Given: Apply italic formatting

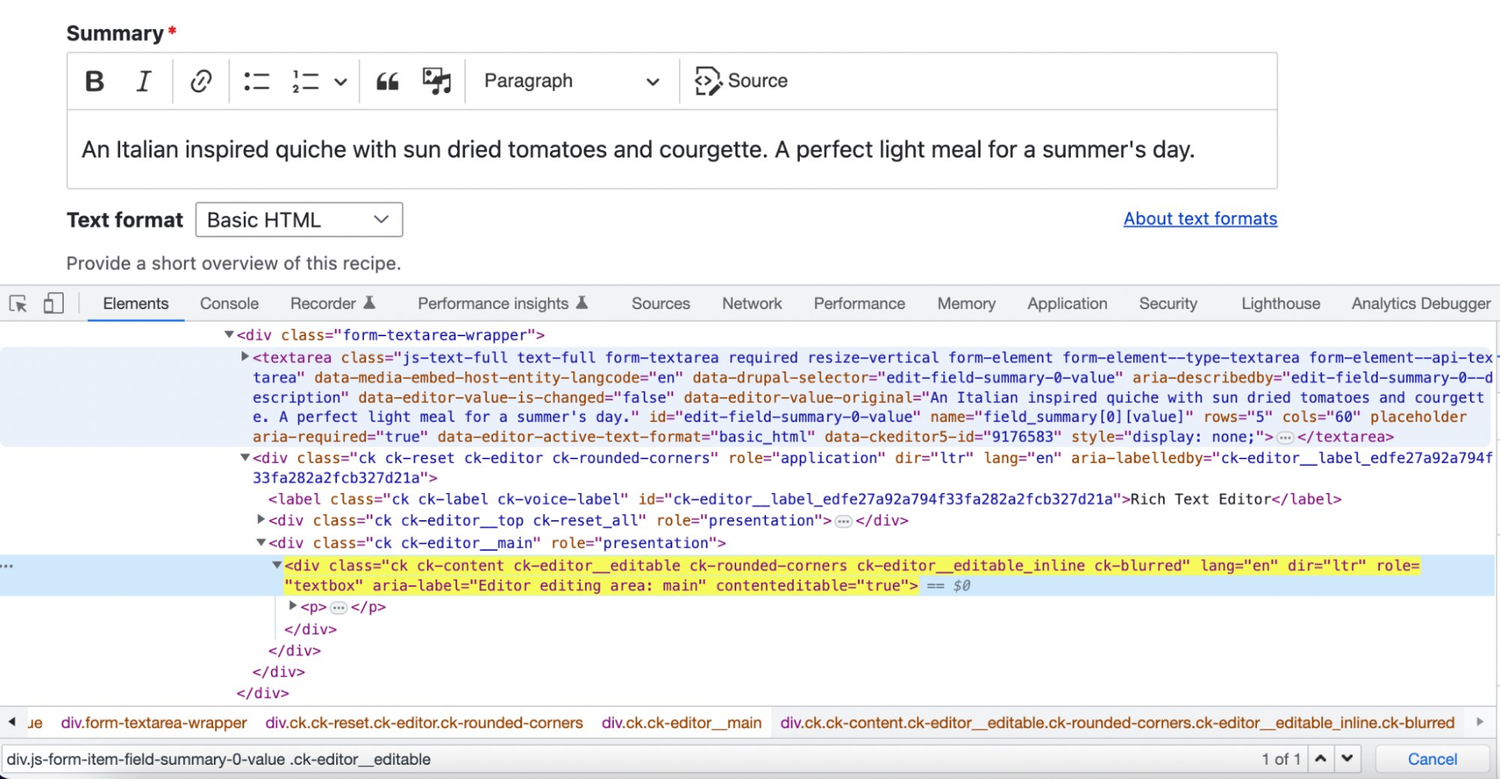Looking at the screenshot, I should coord(143,81).
